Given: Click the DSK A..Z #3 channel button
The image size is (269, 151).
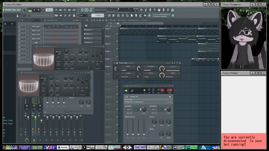Looking at the screenshot, I should pos(36,35).
